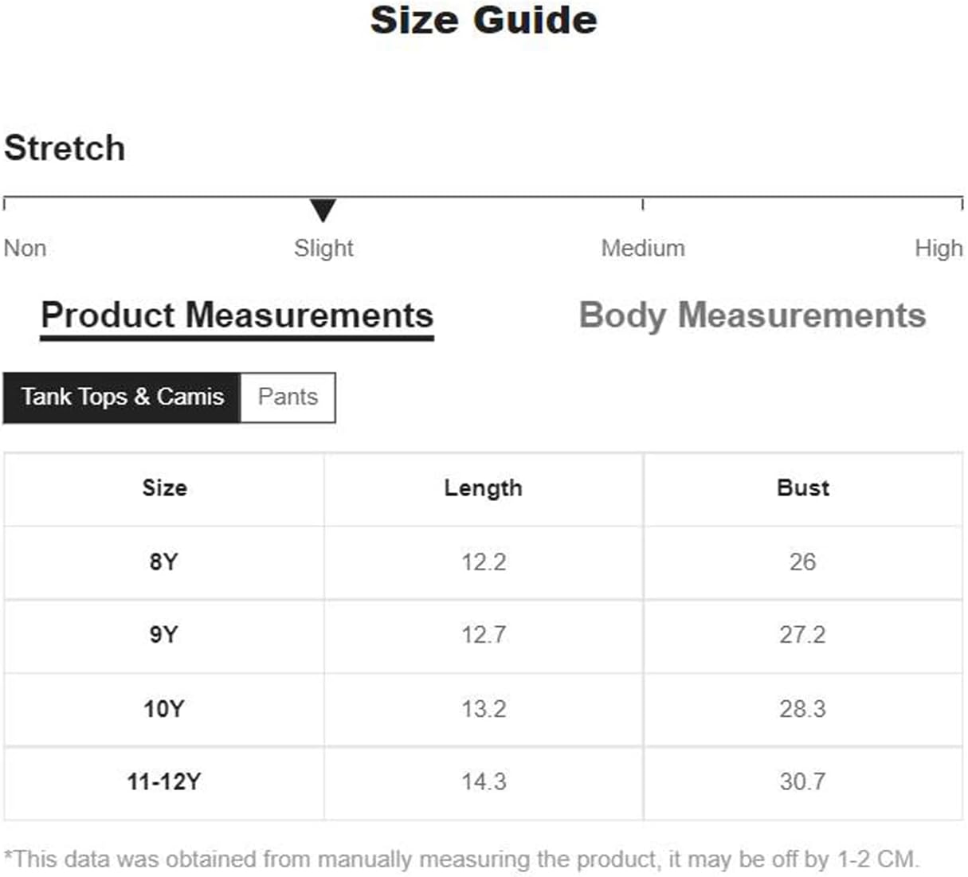Click the measurement disclaimer footnote text

pos(462,859)
